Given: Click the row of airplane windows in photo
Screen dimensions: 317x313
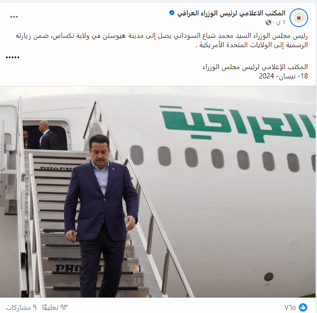Looking at the screenshot, I should 222,159.
